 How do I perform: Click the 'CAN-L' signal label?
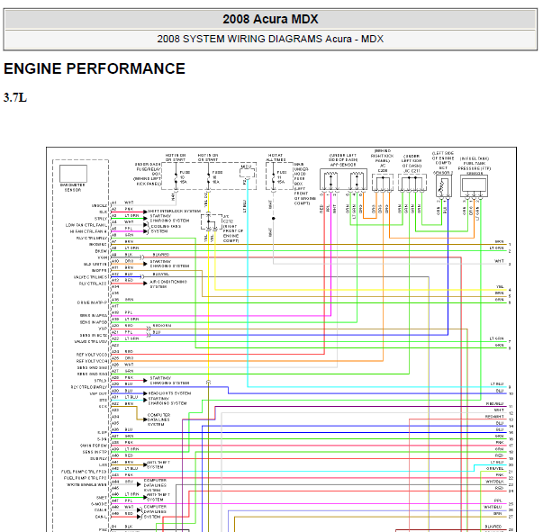point(101,517)
